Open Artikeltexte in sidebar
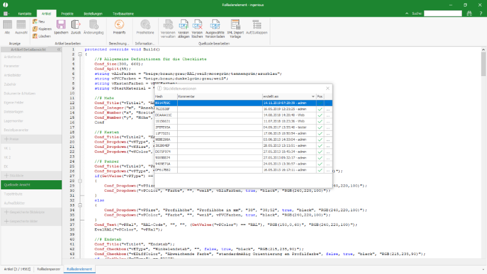The height and width of the screenshot is (274, 487). pos(31,57)
